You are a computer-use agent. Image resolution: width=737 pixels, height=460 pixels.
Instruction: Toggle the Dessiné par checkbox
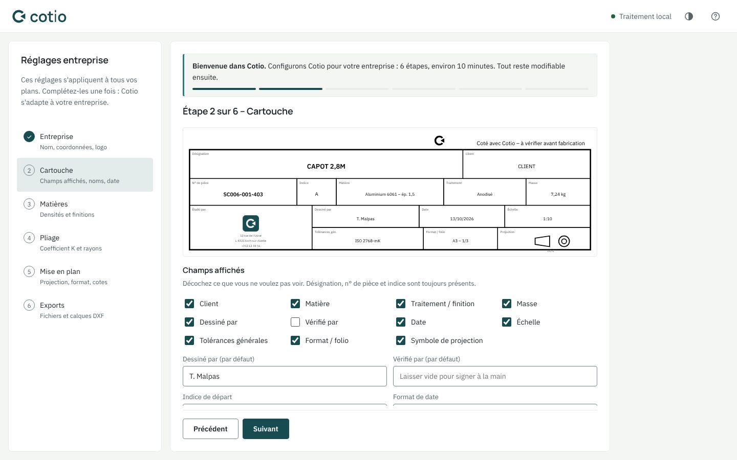[189, 322]
